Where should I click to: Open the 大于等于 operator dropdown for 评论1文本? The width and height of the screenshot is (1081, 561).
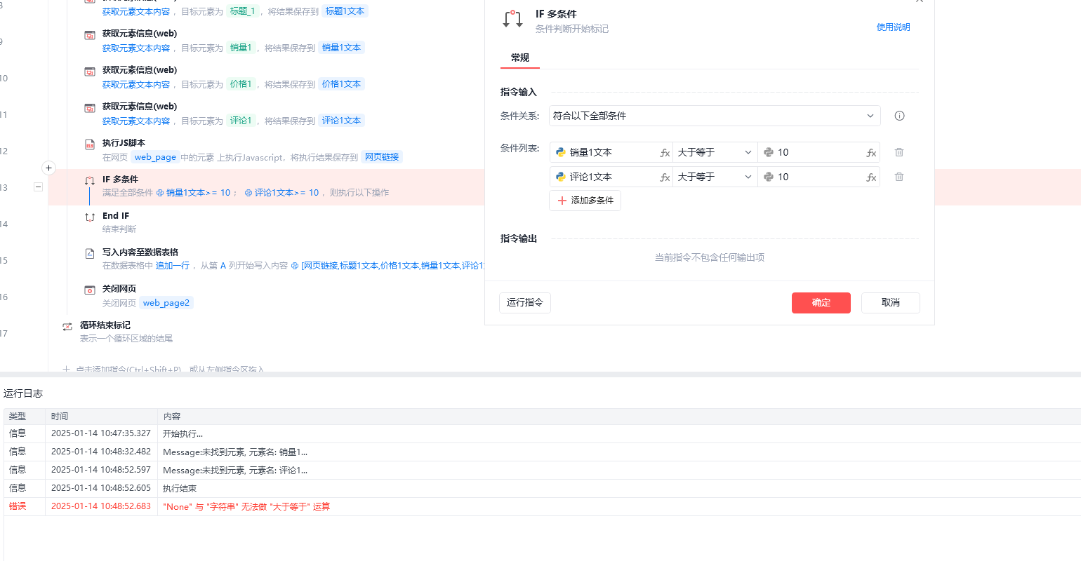pos(715,177)
